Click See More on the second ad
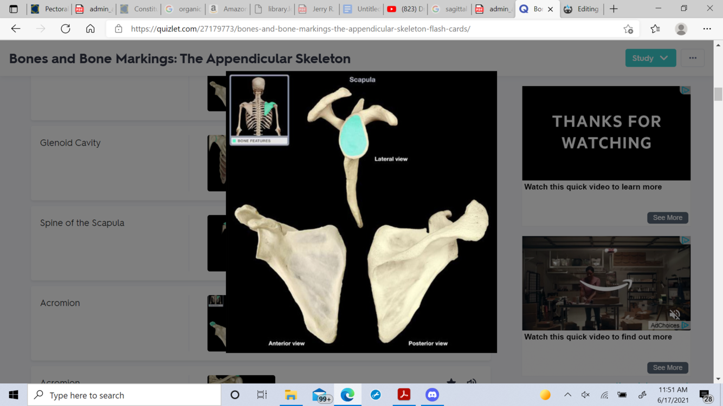Screen dimensions: 723x406 tap(668, 368)
